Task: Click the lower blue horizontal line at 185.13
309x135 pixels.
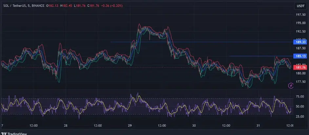Action: [x=256, y=56]
